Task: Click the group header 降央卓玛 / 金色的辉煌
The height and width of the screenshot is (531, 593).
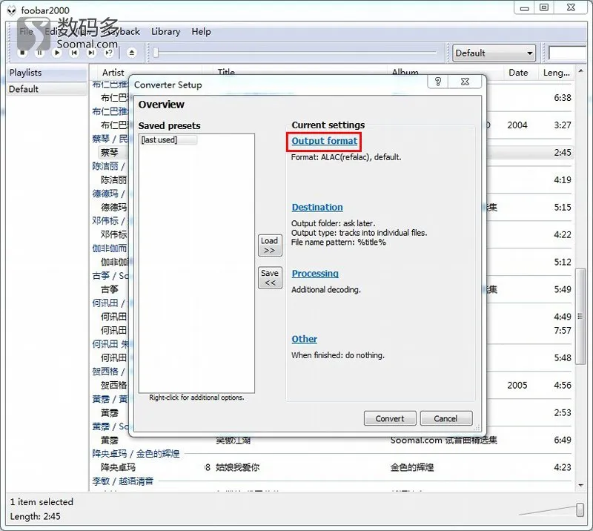Action: tap(136, 453)
